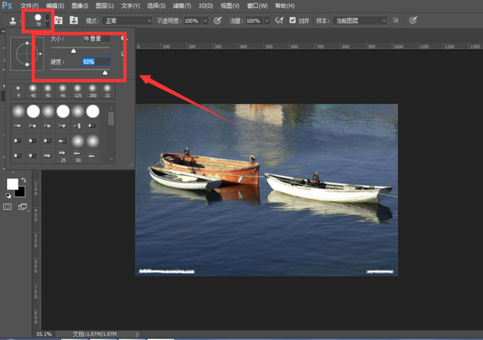Click the 大小 size input field
This screenshot has height=340, width=483.
point(95,39)
